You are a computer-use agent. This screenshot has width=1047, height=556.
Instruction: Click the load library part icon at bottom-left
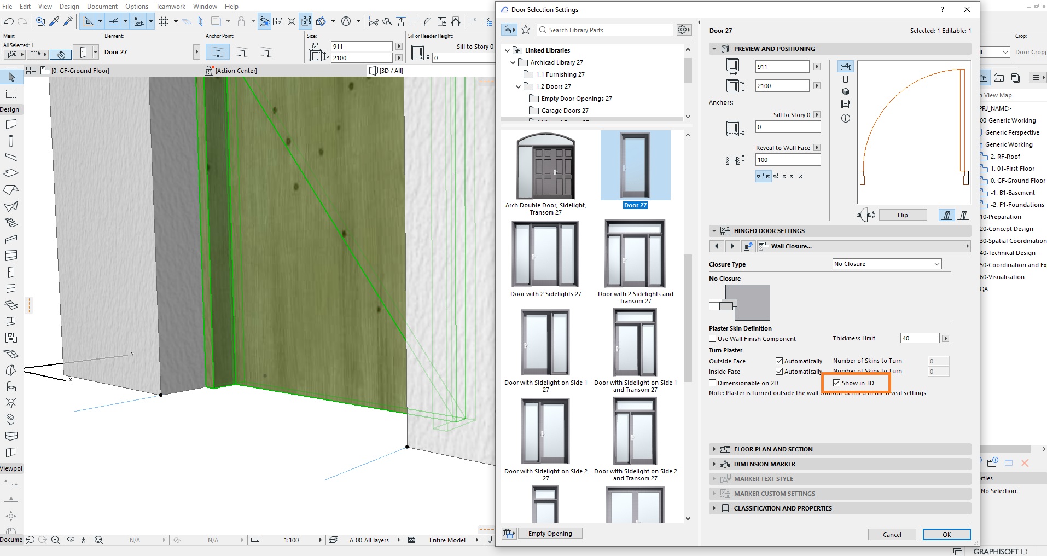pos(509,534)
